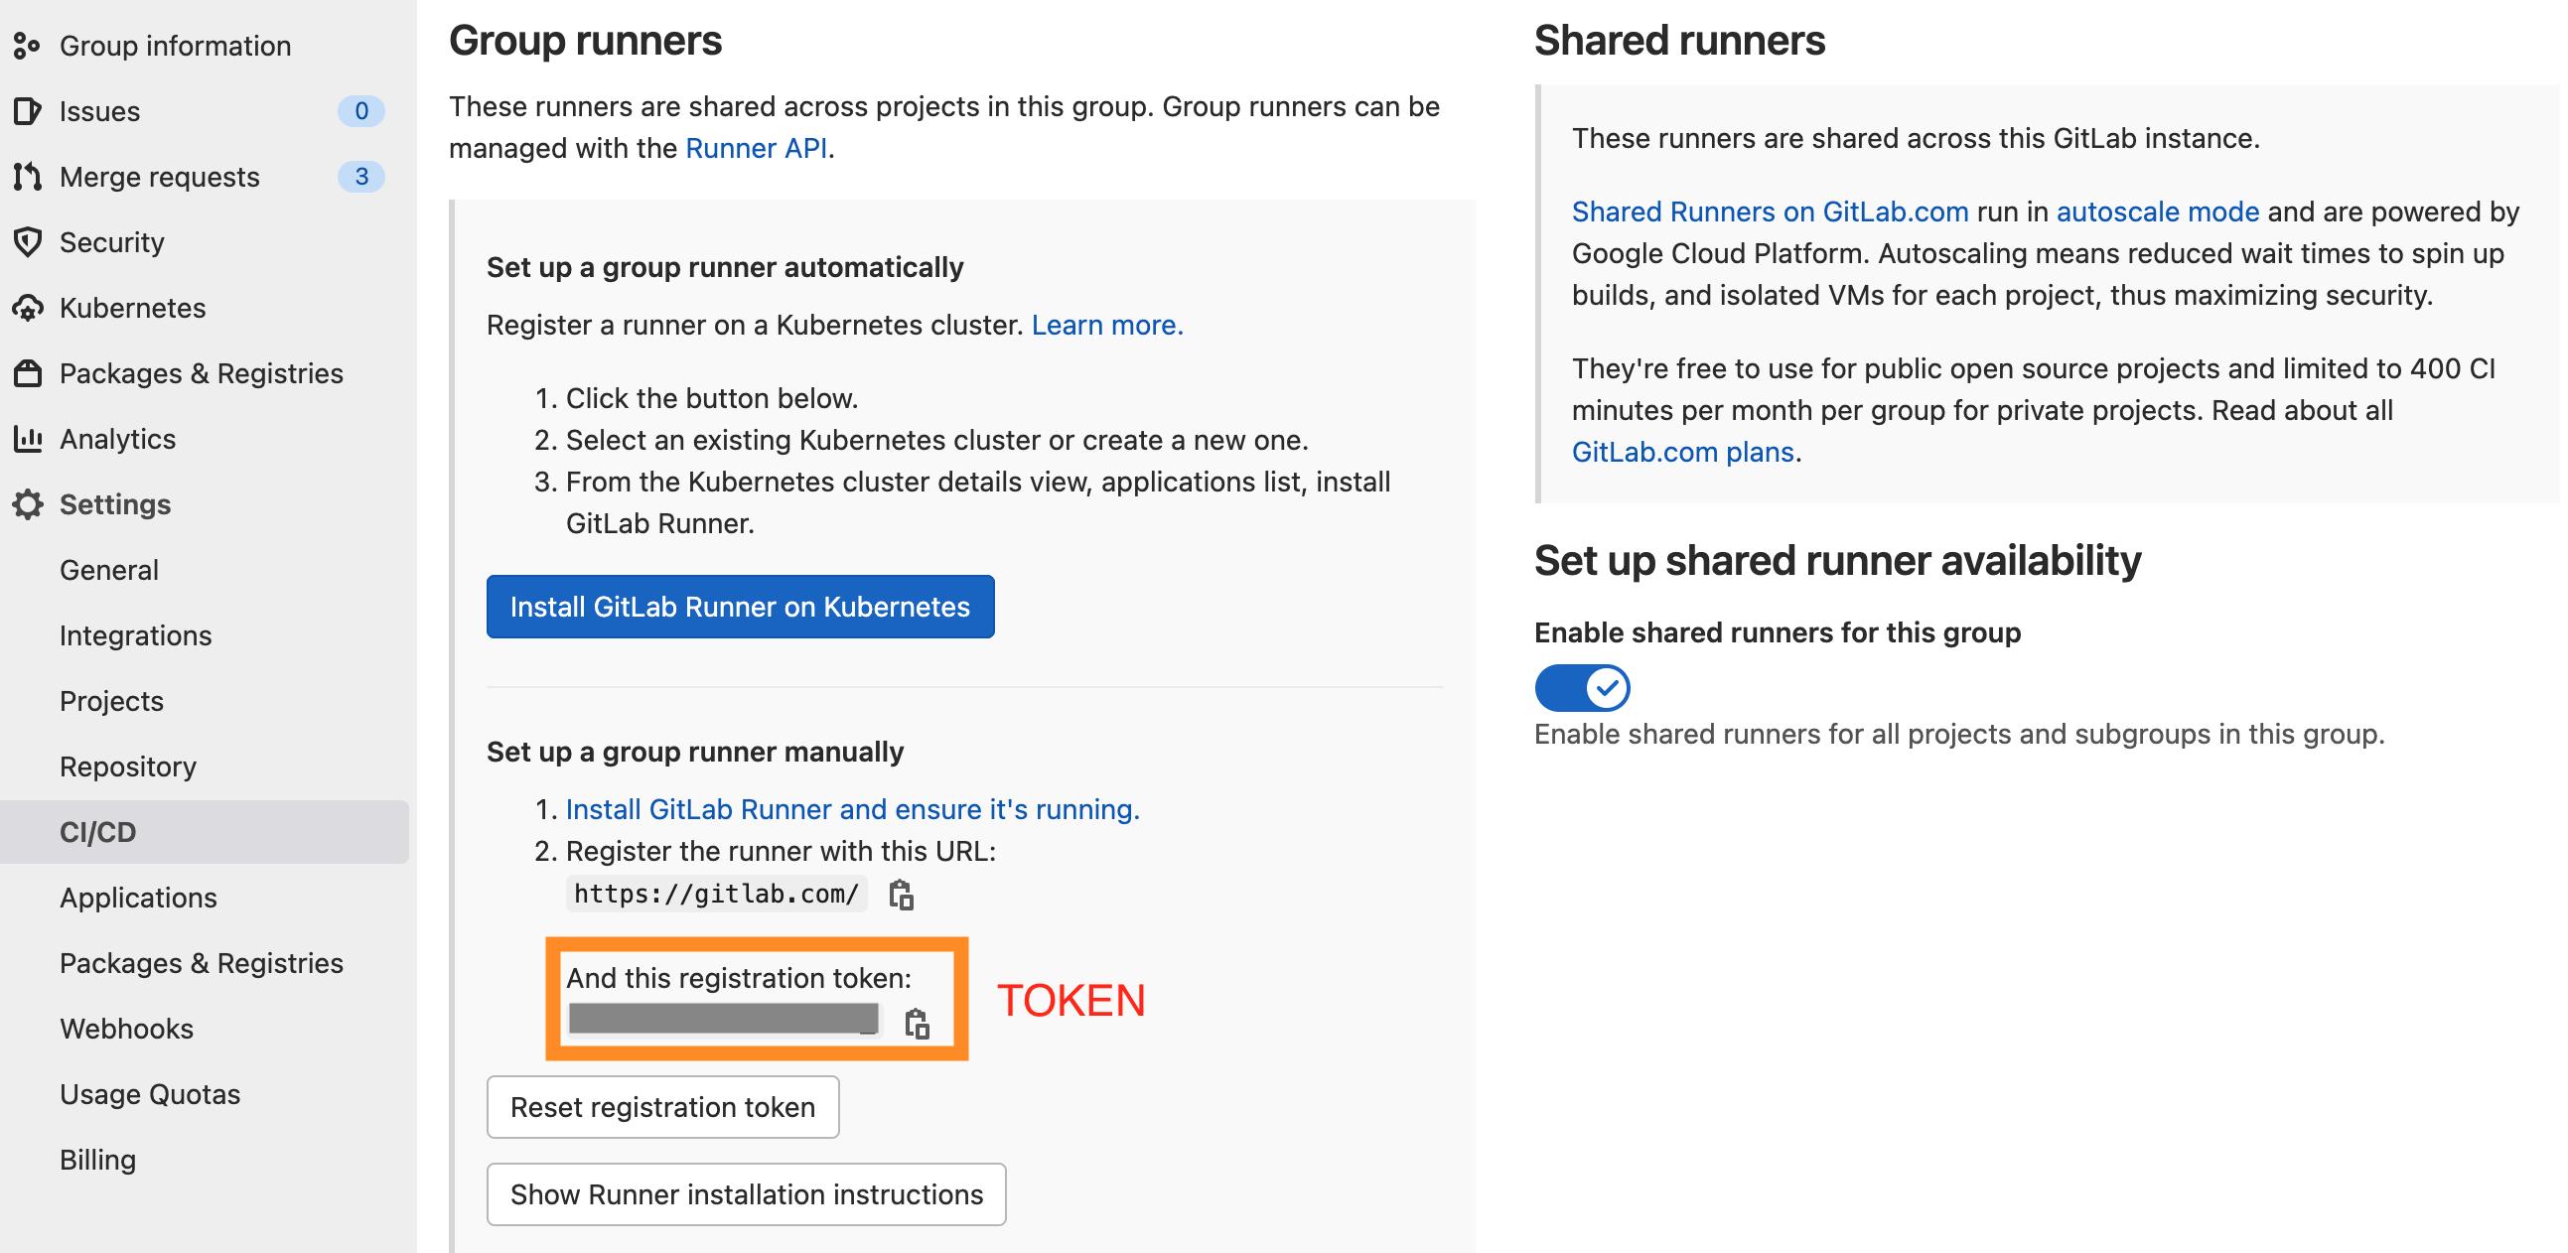Viewport: 2568px width, 1253px height.
Task: Click the Packages & Registries bag icon
Action: pos(27,373)
